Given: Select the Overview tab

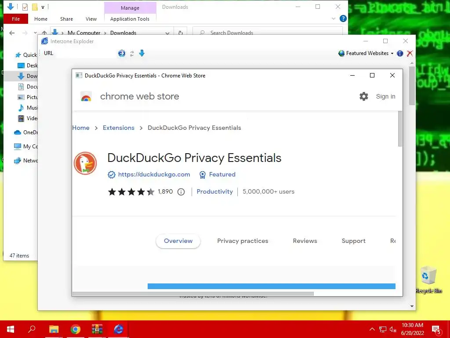Looking at the screenshot, I should pyautogui.click(x=178, y=241).
